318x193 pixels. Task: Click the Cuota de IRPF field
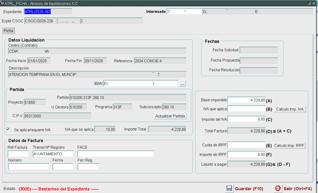click(x=247, y=145)
